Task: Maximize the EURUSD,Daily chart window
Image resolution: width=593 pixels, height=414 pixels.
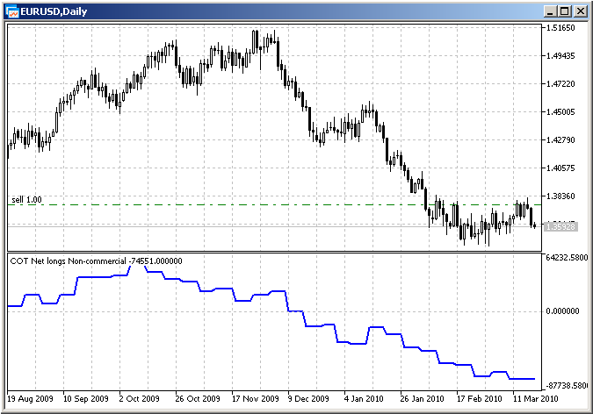Action: tap(565, 11)
